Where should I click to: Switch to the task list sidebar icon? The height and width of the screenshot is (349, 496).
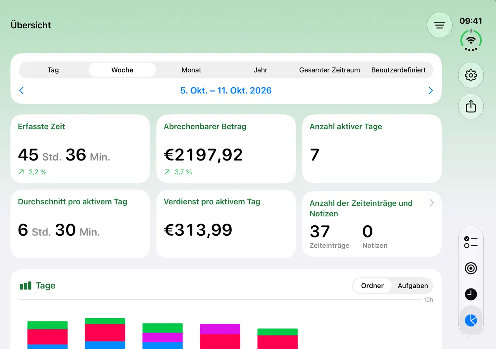click(471, 242)
